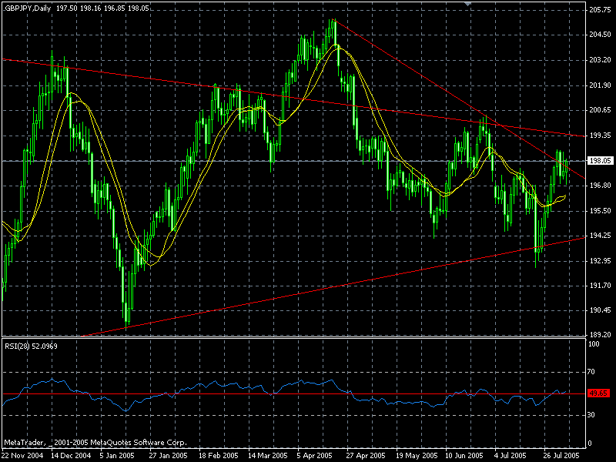This screenshot has height=462, width=616.
Task: Click the 189.20 price scale label
Action: coord(600,335)
